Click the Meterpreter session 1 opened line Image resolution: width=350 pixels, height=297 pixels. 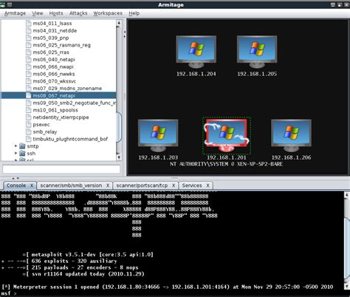(168, 287)
